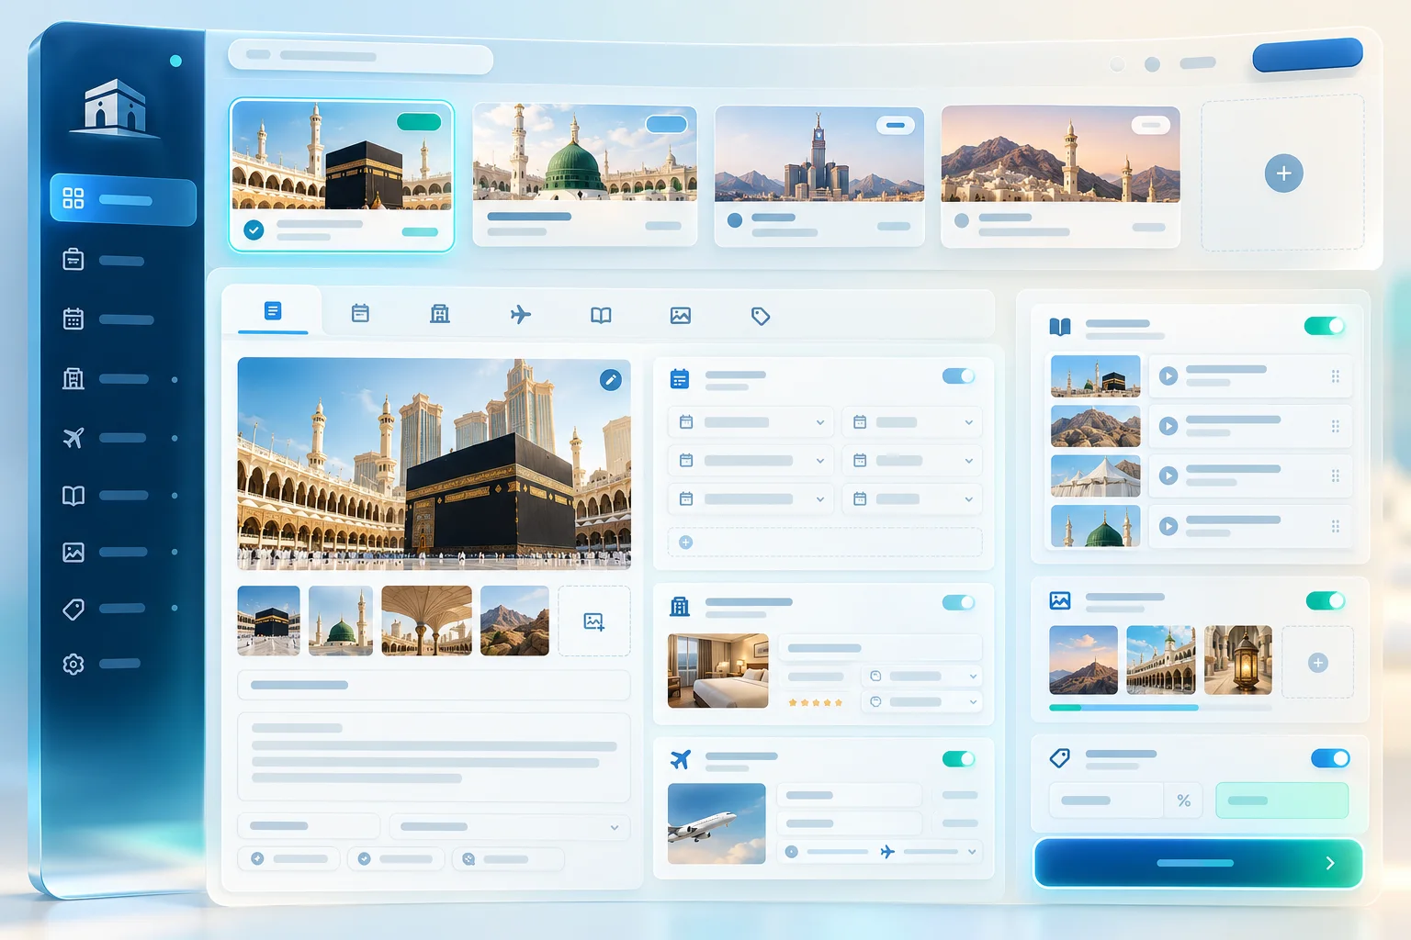Click the plus icon to add schedule row
This screenshot has height=940, width=1411.
point(685,543)
